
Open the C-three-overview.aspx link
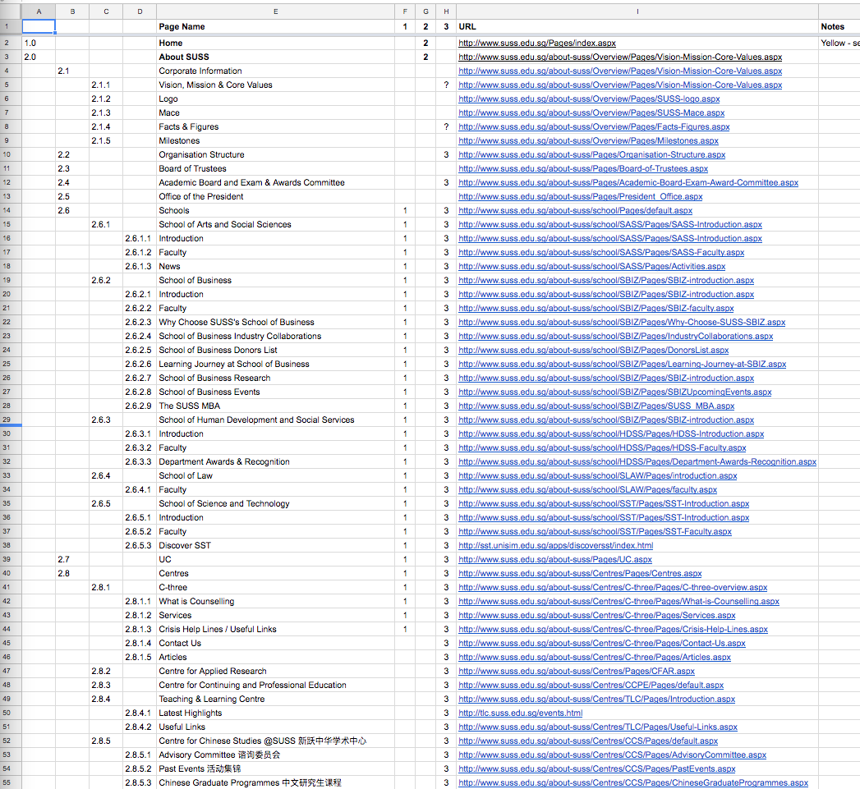pyautogui.click(x=613, y=587)
